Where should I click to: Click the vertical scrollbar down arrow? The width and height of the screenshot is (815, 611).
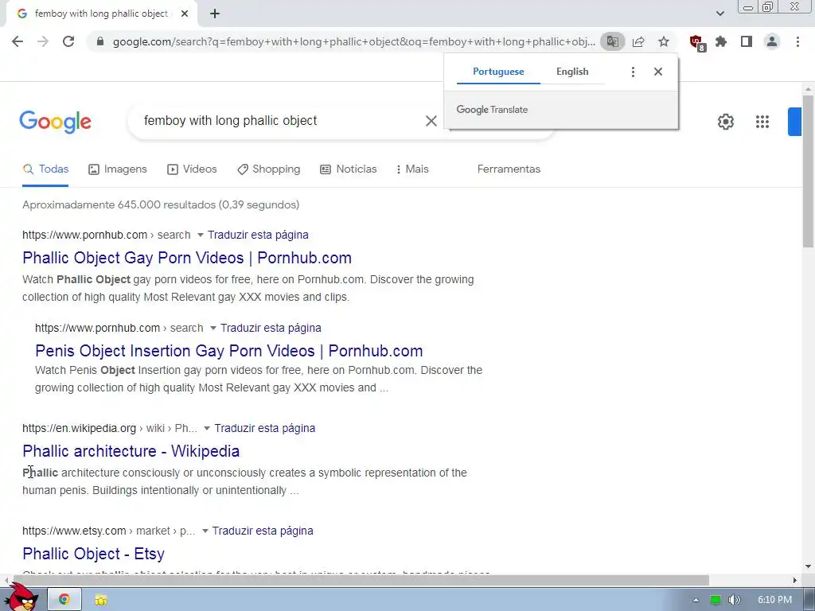pyautogui.click(x=808, y=566)
